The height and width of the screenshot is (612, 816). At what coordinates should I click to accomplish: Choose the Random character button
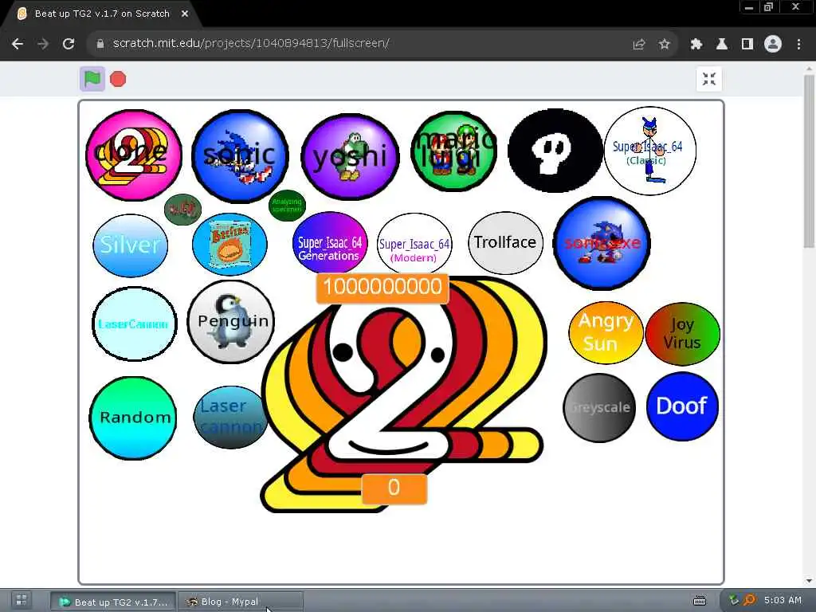pos(133,418)
